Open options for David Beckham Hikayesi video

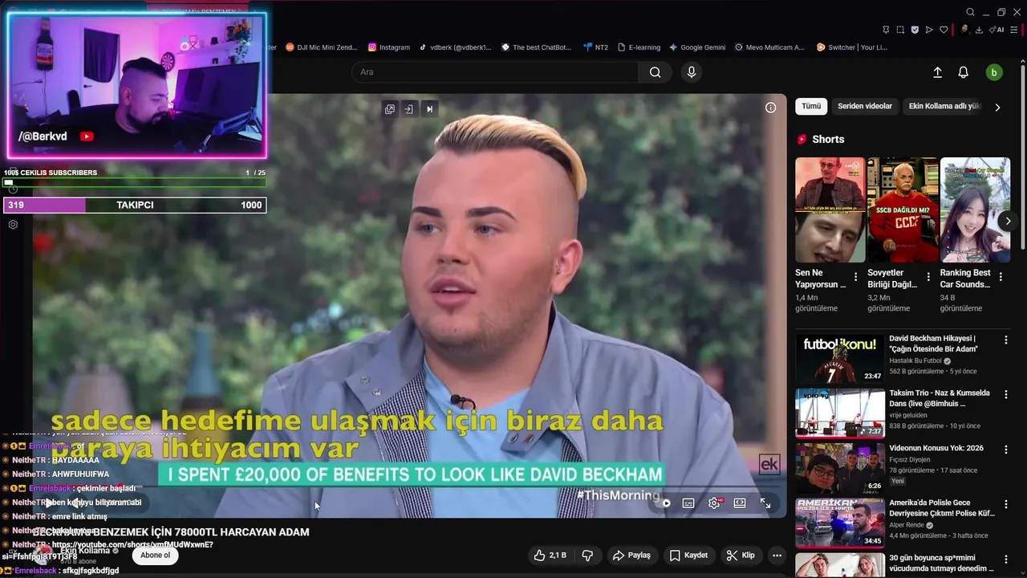click(x=1005, y=340)
